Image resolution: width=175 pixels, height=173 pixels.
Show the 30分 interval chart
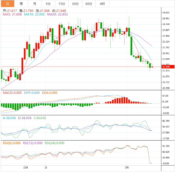tap(75, 4)
